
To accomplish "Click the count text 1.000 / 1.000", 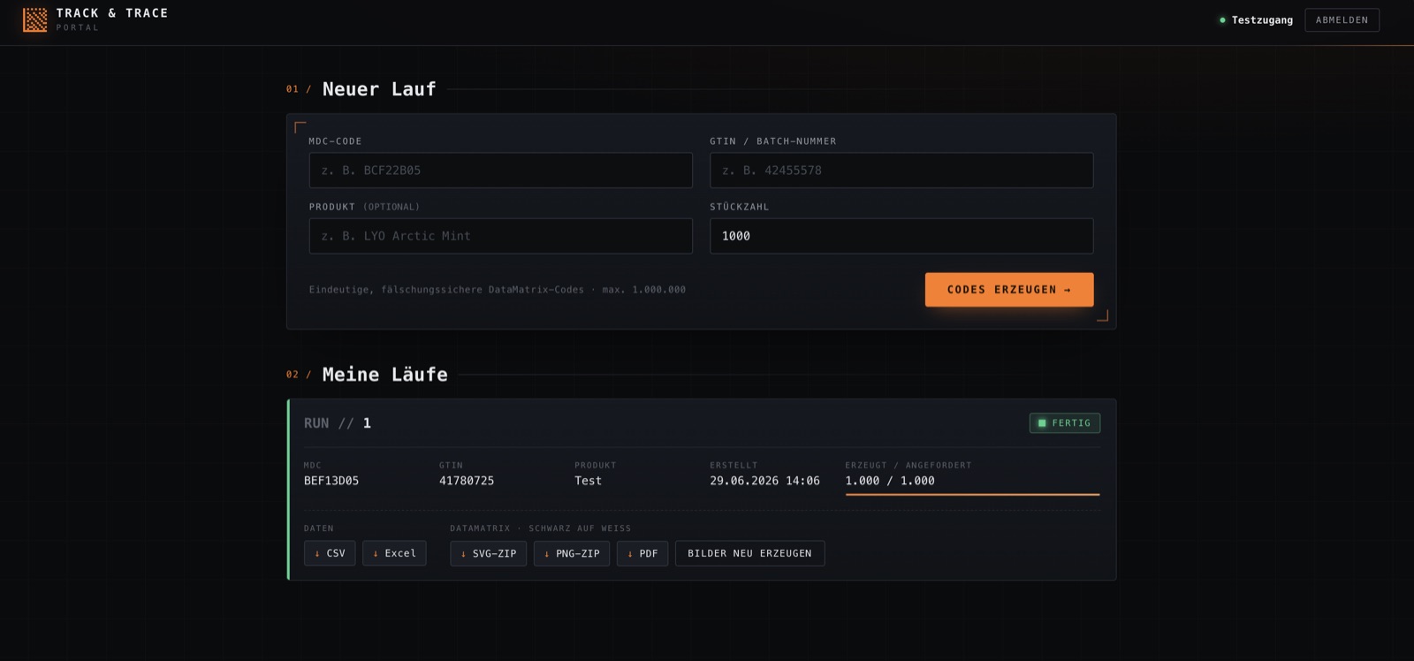I will coord(890,481).
